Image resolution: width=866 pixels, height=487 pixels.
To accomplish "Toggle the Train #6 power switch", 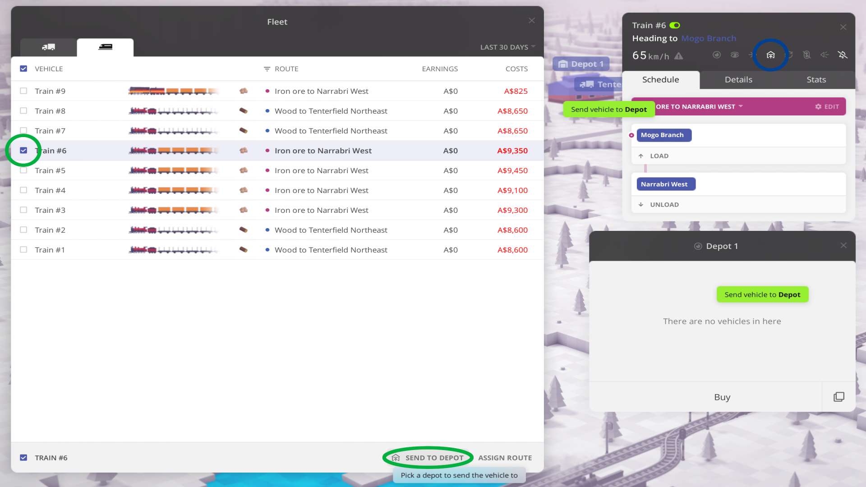I will 675,25.
